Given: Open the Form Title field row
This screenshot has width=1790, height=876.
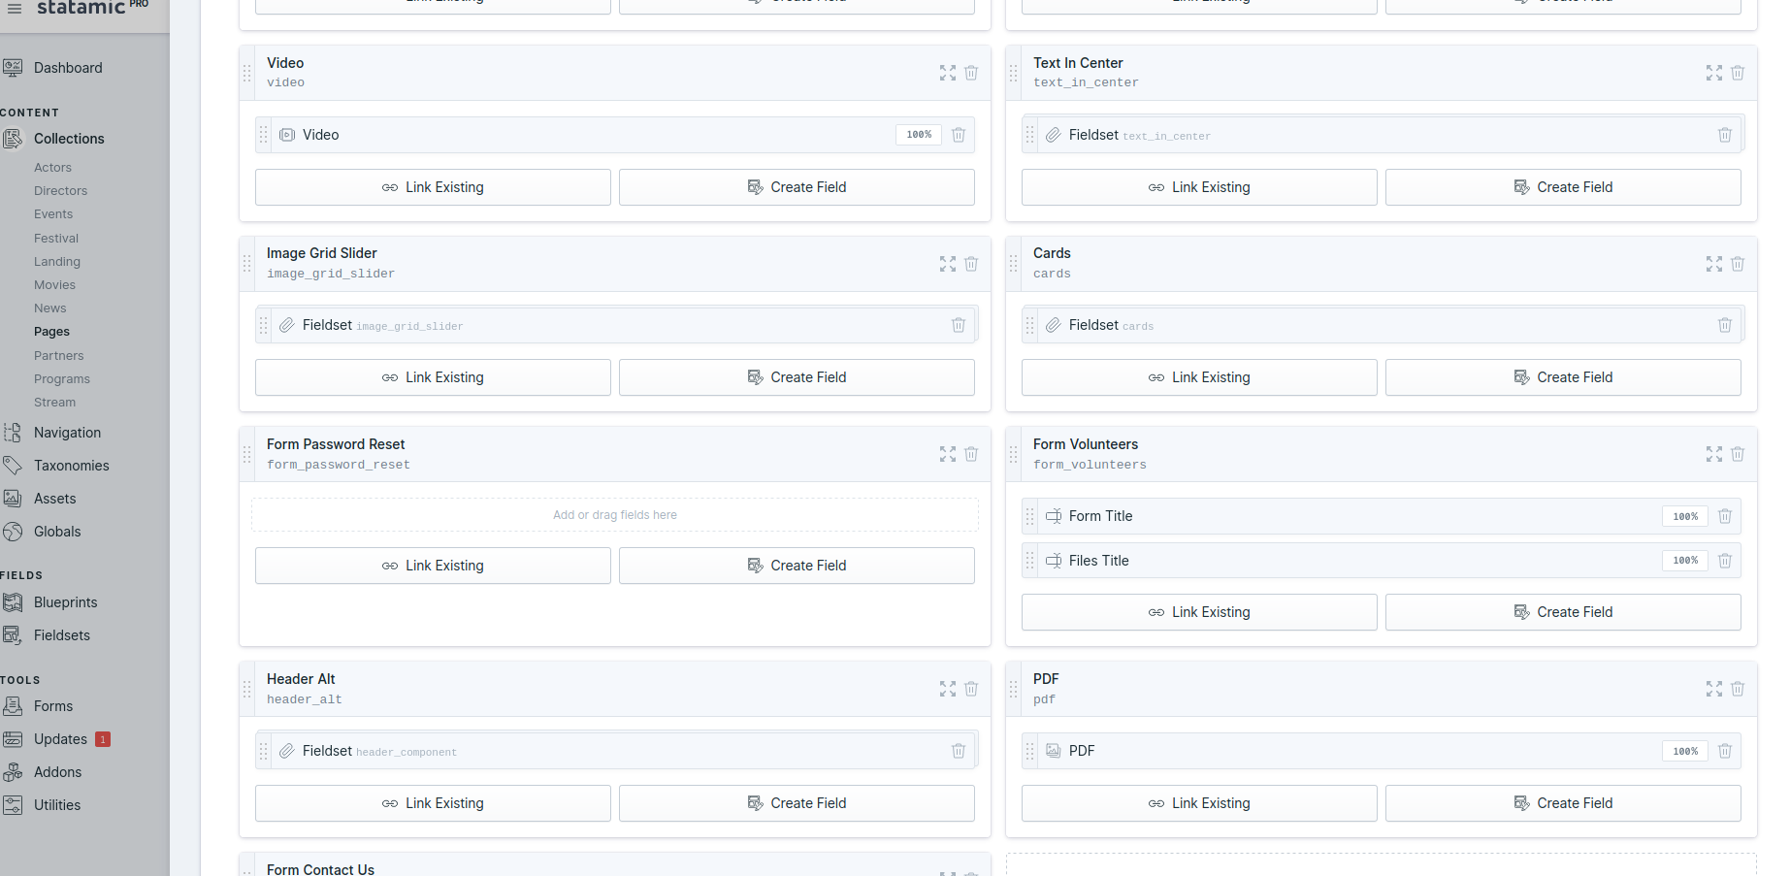Looking at the screenshot, I should coord(1381,516).
